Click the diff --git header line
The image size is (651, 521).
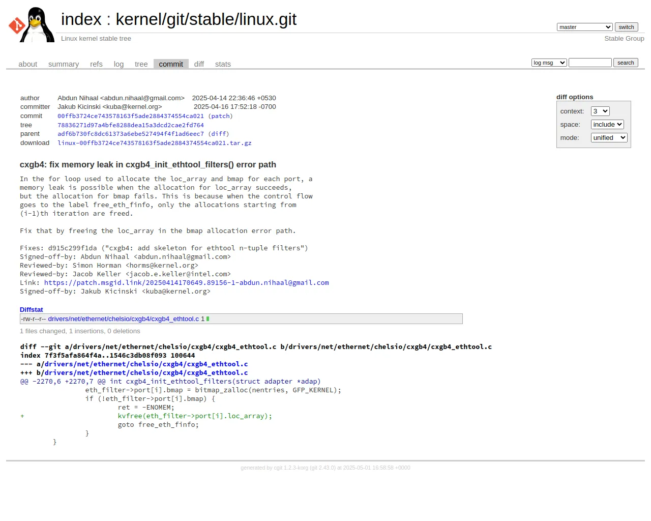[x=256, y=347]
